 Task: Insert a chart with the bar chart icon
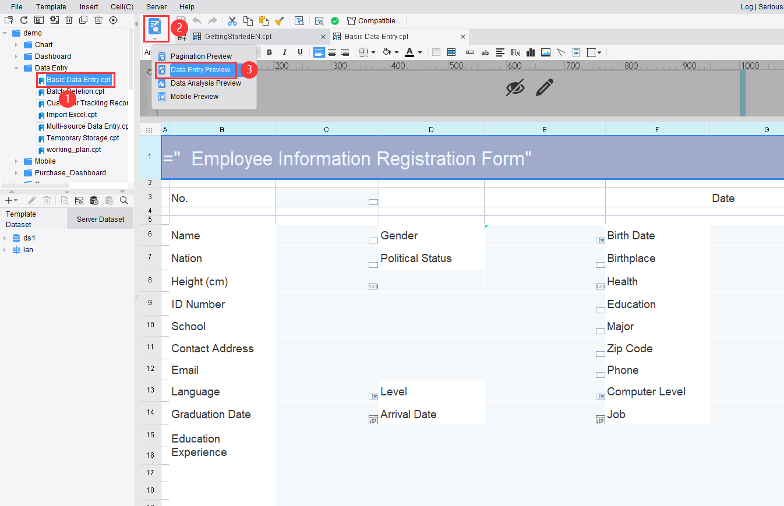[531, 52]
